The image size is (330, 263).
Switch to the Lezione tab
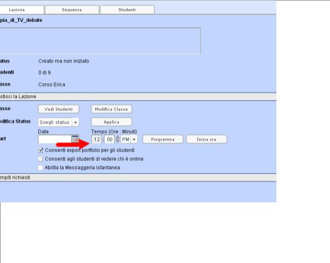[21, 9]
